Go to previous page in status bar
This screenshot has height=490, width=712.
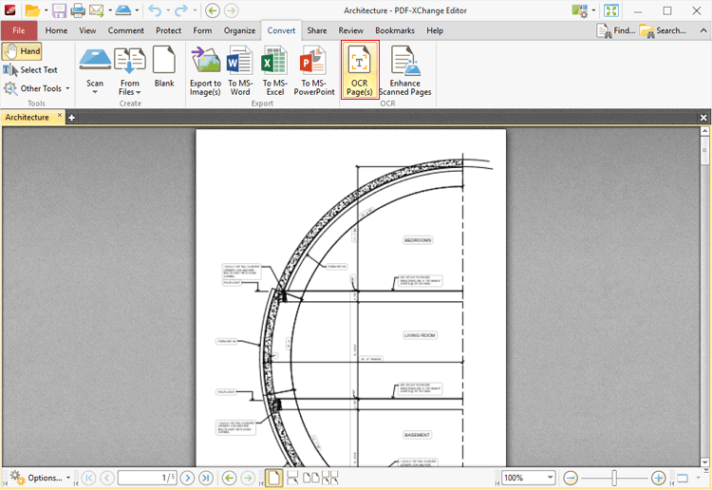[x=107, y=478]
